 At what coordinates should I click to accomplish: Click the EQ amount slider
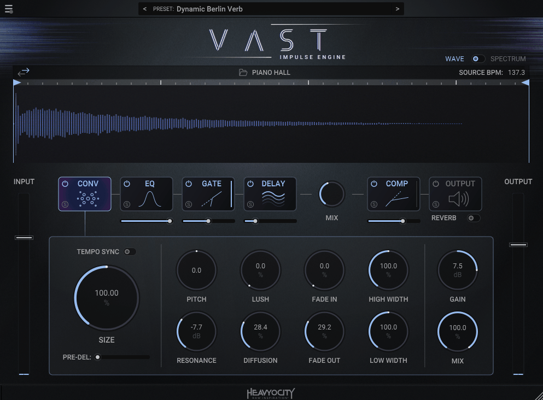(147, 221)
